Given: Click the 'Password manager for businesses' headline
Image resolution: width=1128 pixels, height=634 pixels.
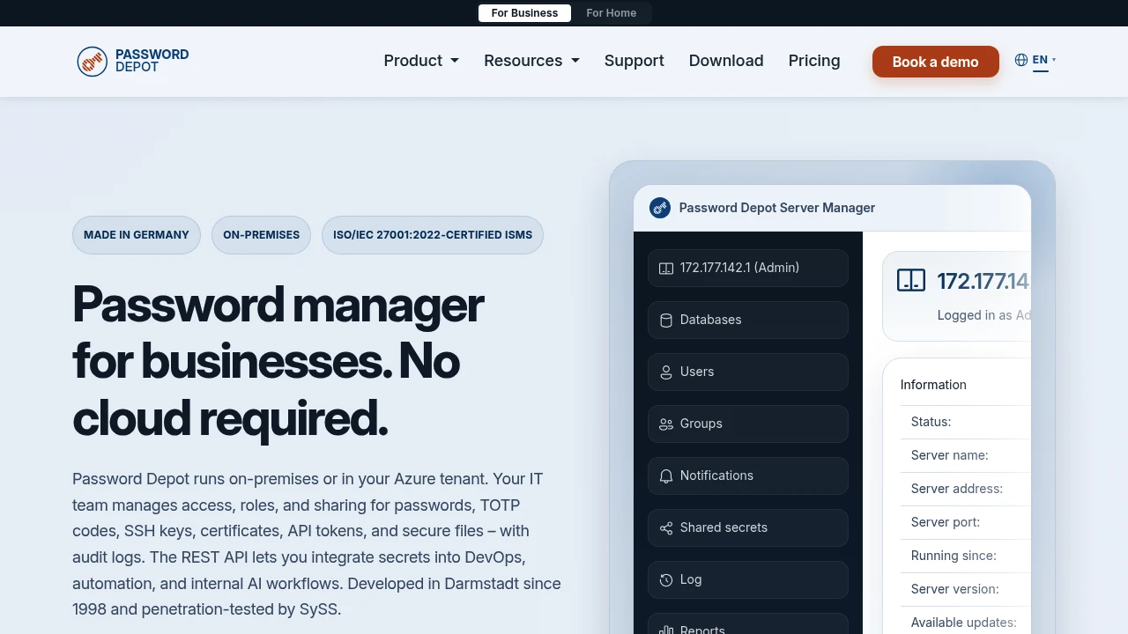Looking at the screenshot, I should point(278,361).
